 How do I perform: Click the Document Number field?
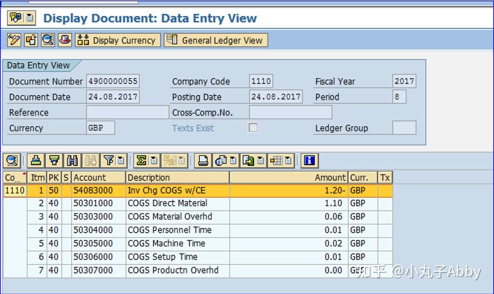(x=113, y=81)
